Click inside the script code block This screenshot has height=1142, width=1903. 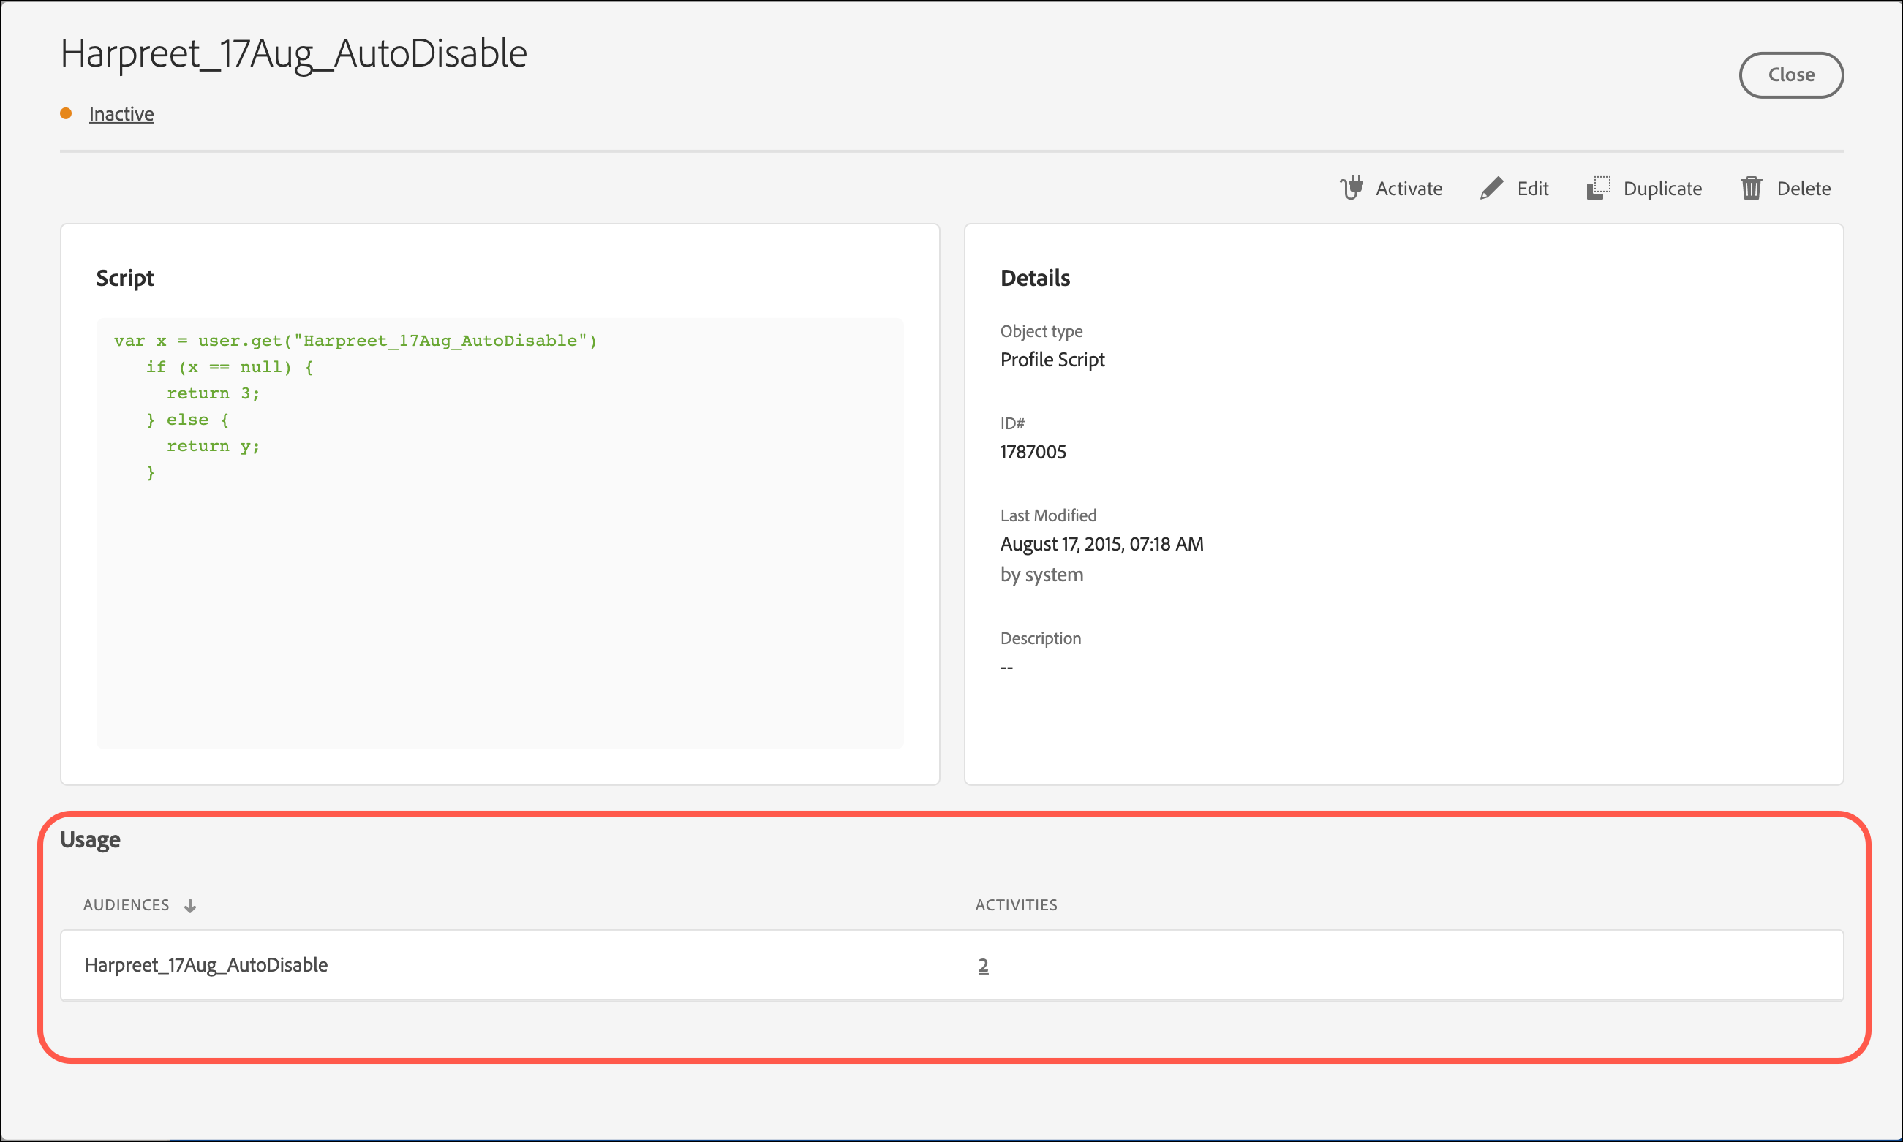[499, 585]
